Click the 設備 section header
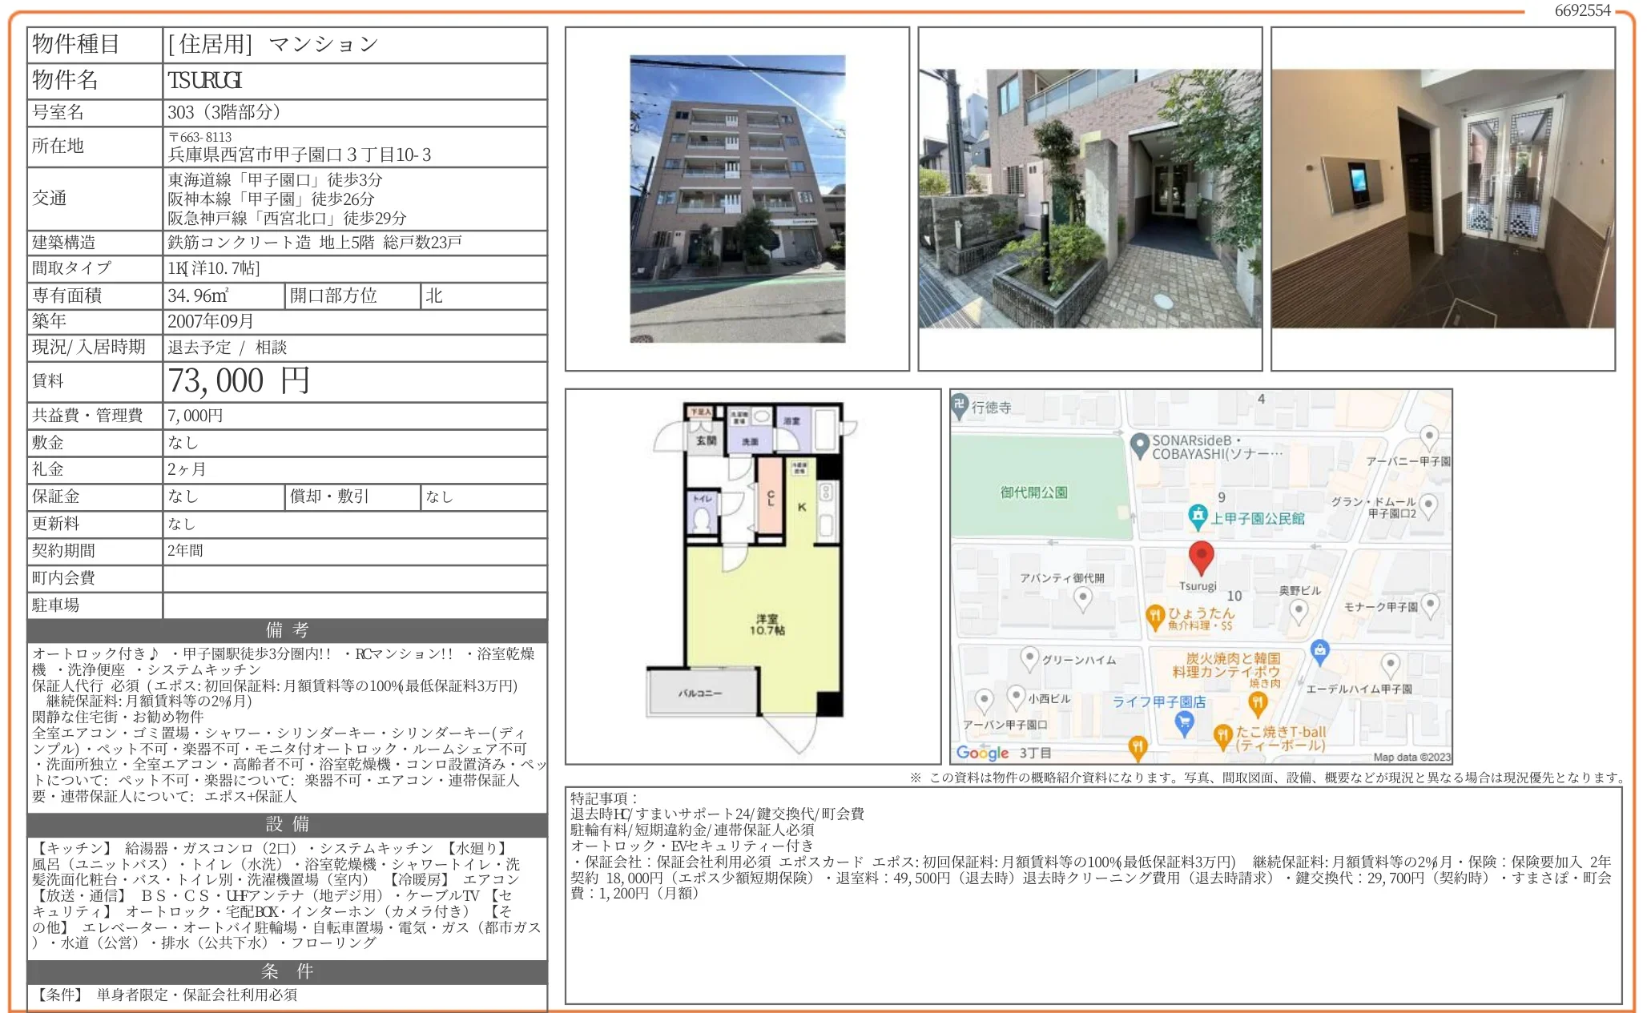The width and height of the screenshot is (1647, 1013). click(x=287, y=824)
